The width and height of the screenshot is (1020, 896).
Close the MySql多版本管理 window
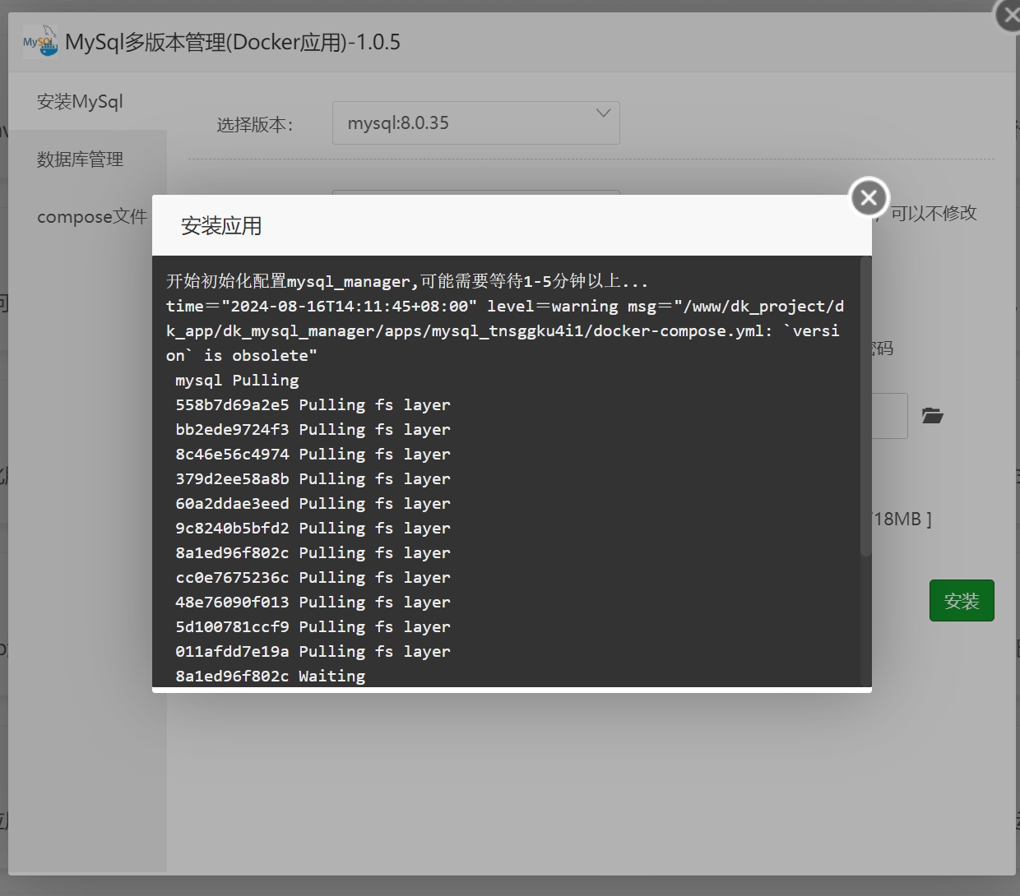(1010, 15)
